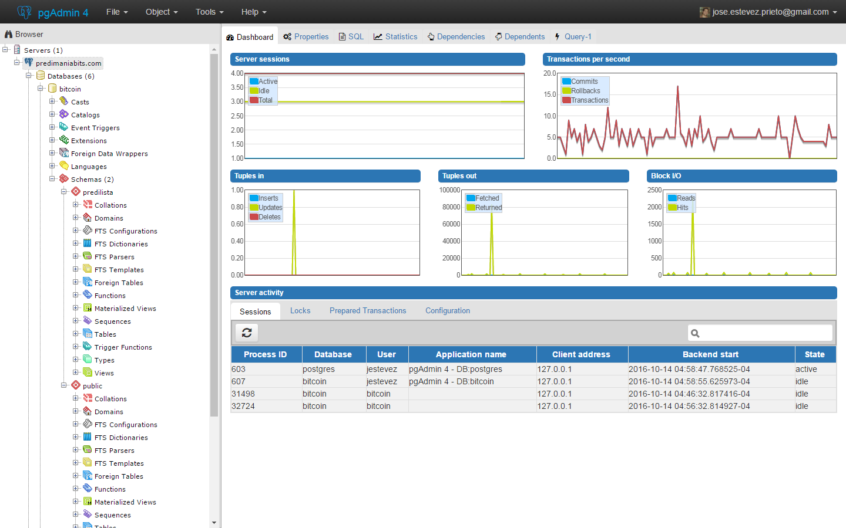Click the browser tree scrollbar thumb

pyautogui.click(x=214, y=236)
